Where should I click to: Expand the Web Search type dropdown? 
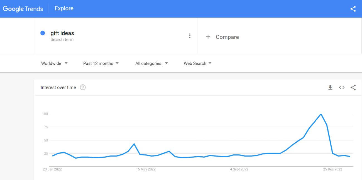pyautogui.click(x=197, y=63)
